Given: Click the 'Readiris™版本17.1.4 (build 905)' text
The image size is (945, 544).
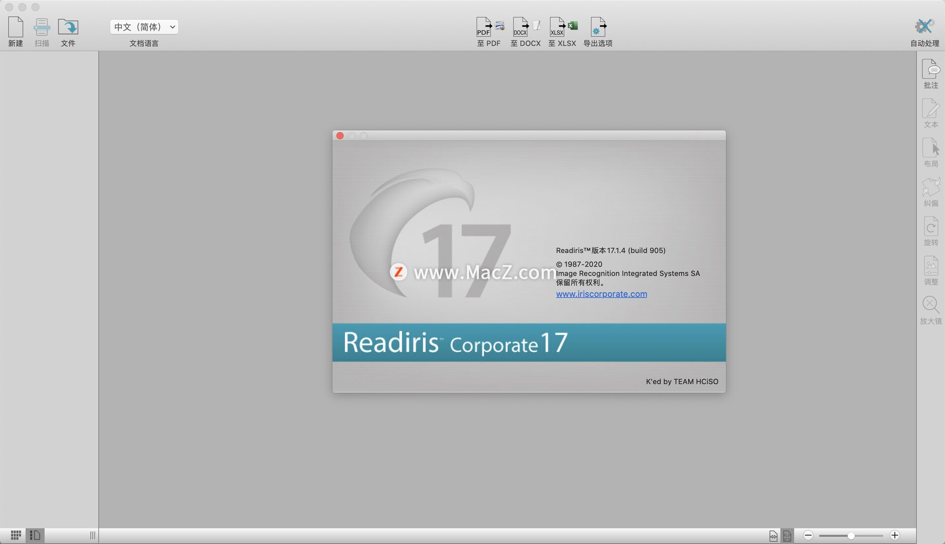Looking at the screenshot, I should pos(611,250).
